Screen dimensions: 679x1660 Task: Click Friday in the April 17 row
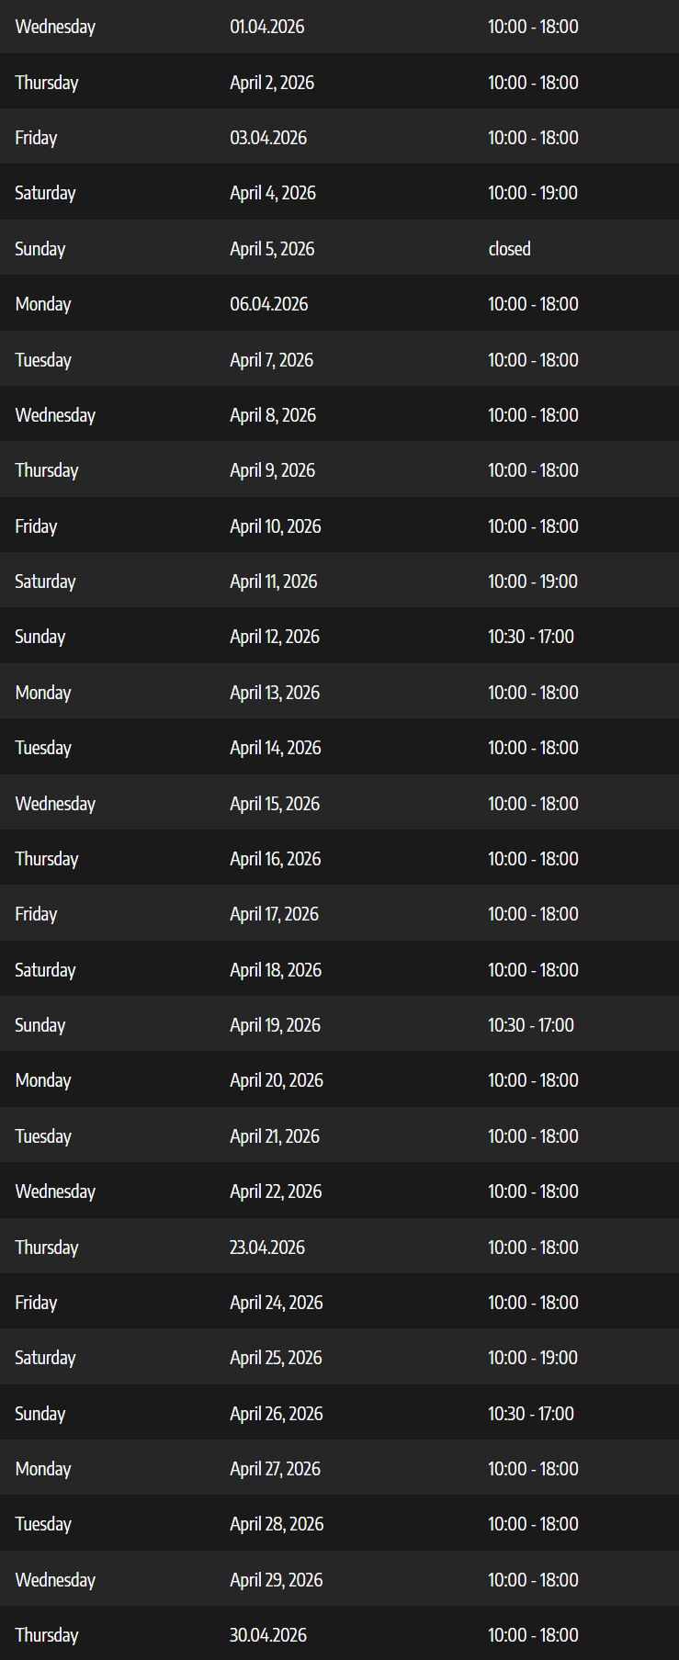pos(36,914)
